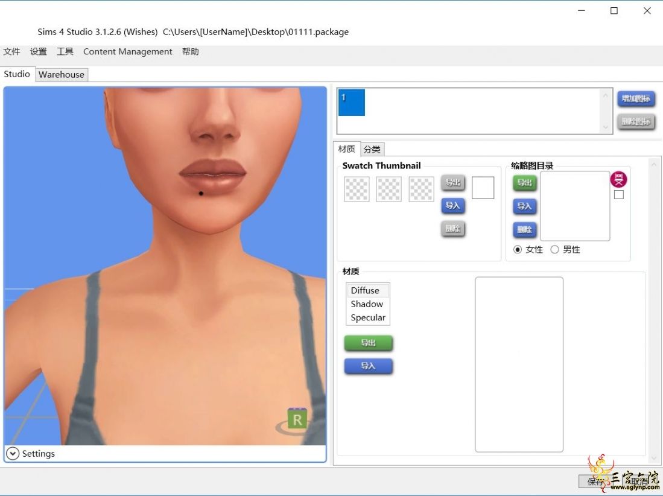Switch to the 分类 tab
The width and height of the screenshot is (663, 496).
(x=372, y=149)
